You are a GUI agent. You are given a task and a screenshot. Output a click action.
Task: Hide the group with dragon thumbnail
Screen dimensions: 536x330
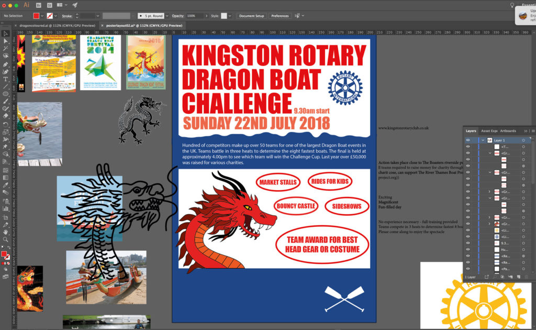tap(468, 224)
